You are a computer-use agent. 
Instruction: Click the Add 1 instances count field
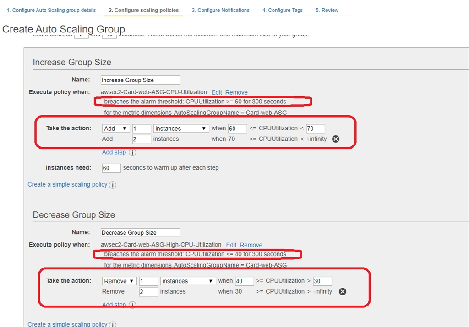click(142, 129)
